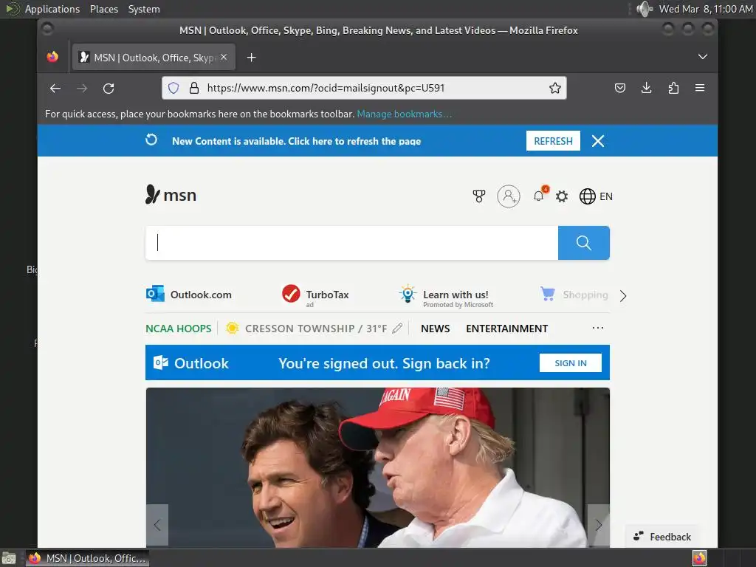The width and height of the screenshot is (756, 567).
Task: Open MSN settings gear icon
Action: (x=562, y=196)
